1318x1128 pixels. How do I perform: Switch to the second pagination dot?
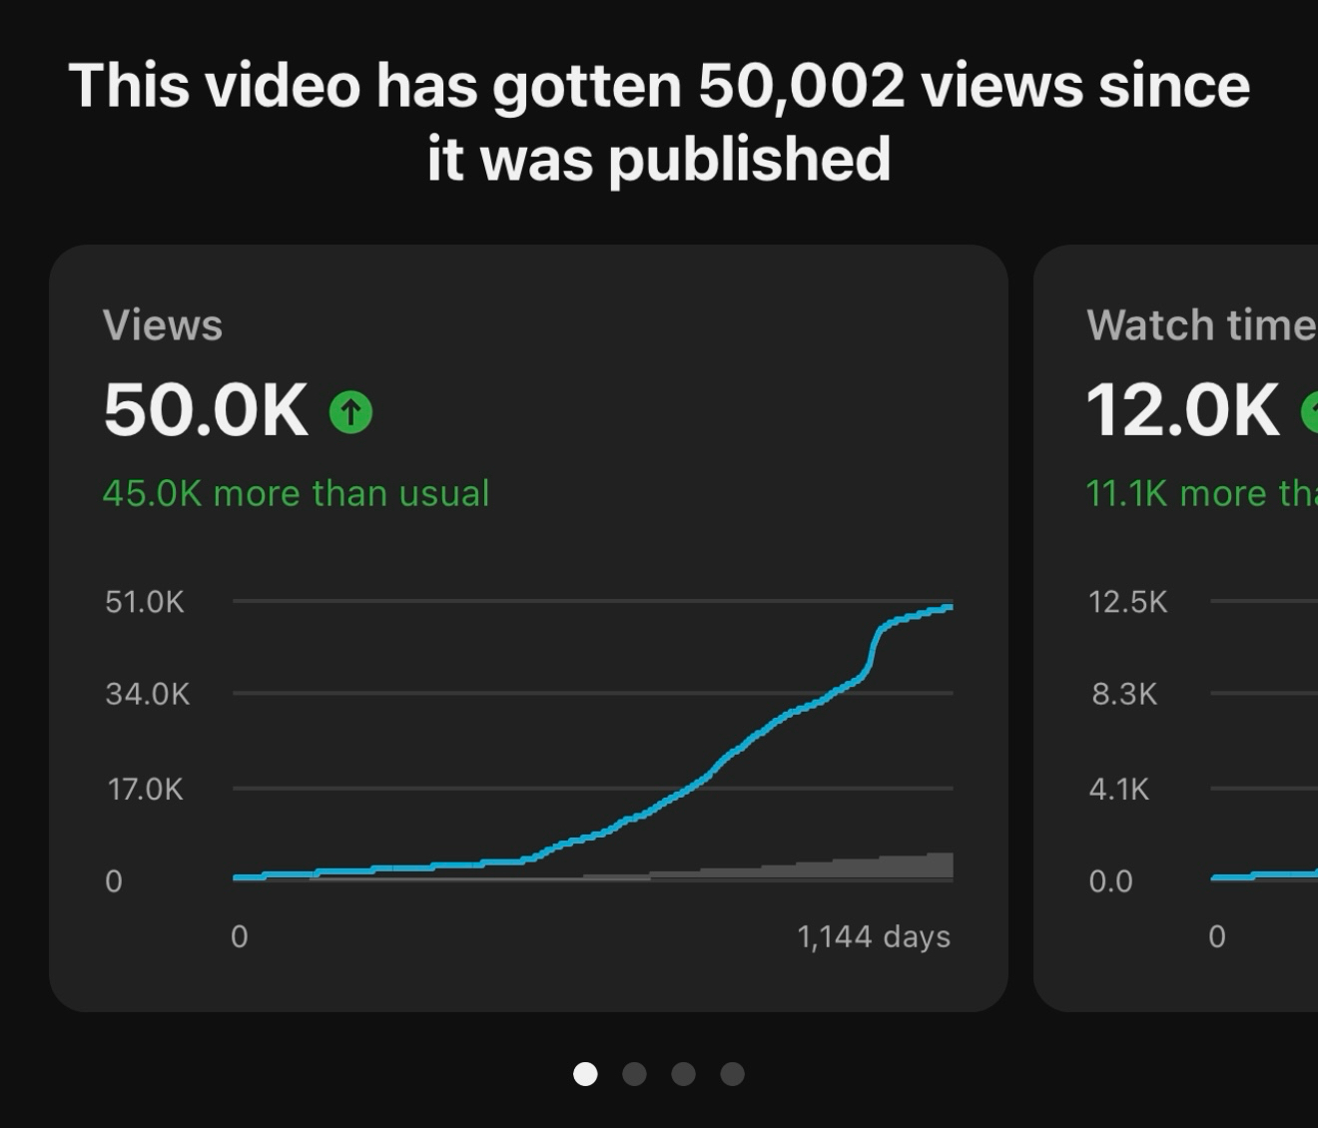[634, 1074]
